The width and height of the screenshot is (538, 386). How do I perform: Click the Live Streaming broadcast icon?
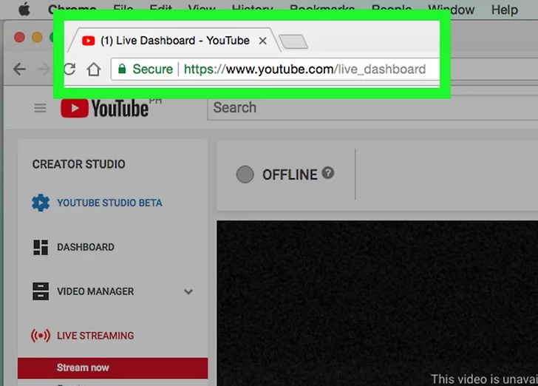[41, 336]
